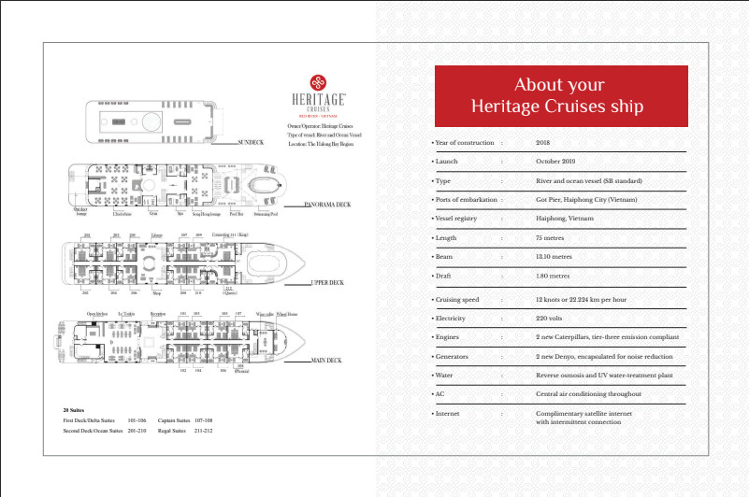Click the 'Electricity' label
Screen dimensions: 749x497
click(x=450, y=319)
